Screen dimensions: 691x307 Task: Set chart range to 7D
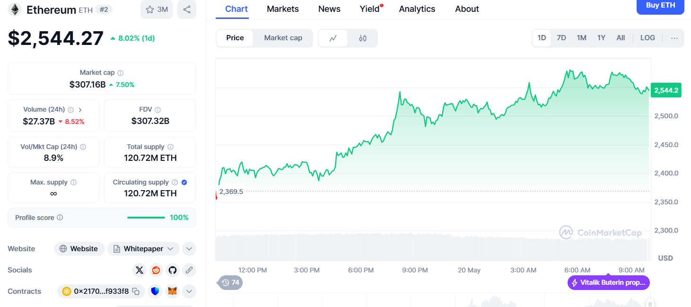pyautogui.click(x=561, y=38)
